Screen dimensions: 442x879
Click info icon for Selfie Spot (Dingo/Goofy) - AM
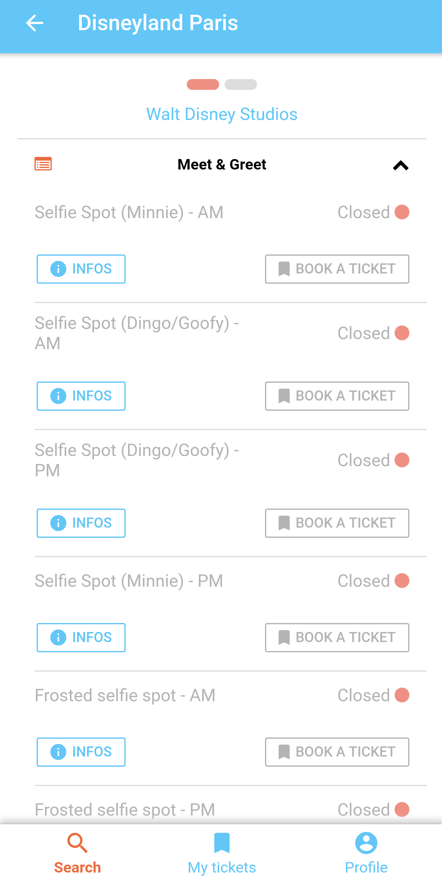click(58, 396)
